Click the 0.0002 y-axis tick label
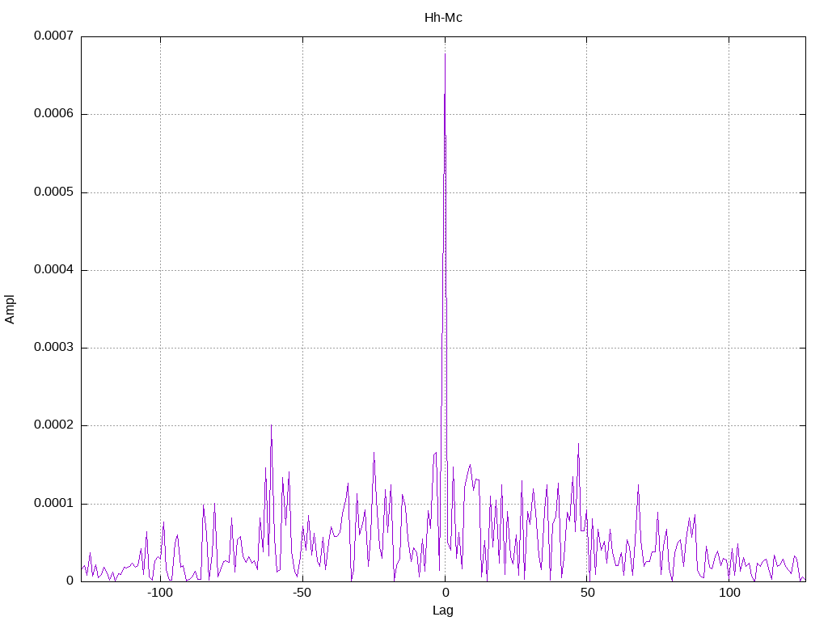The width and height of the screenshot is (828, 621). pos(53,425)
